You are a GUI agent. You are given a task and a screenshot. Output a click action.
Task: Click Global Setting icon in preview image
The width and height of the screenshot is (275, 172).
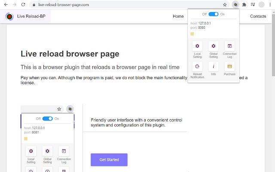[x=47, y=151]
